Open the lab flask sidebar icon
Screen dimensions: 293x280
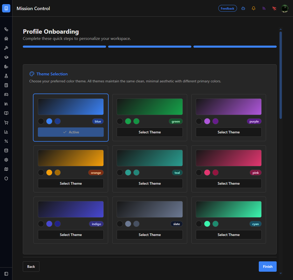coord(6,76)
